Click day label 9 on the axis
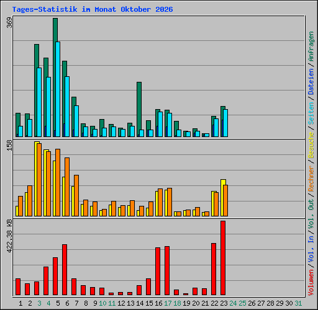The width and height of the screenshot is (318, 310). point(95,303)
